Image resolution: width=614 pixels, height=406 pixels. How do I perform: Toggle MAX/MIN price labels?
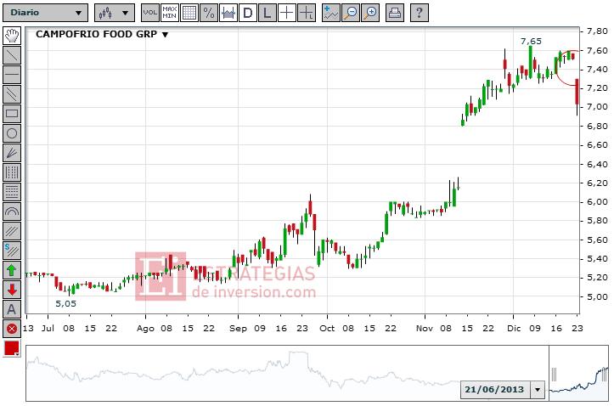tap(169, 13)
